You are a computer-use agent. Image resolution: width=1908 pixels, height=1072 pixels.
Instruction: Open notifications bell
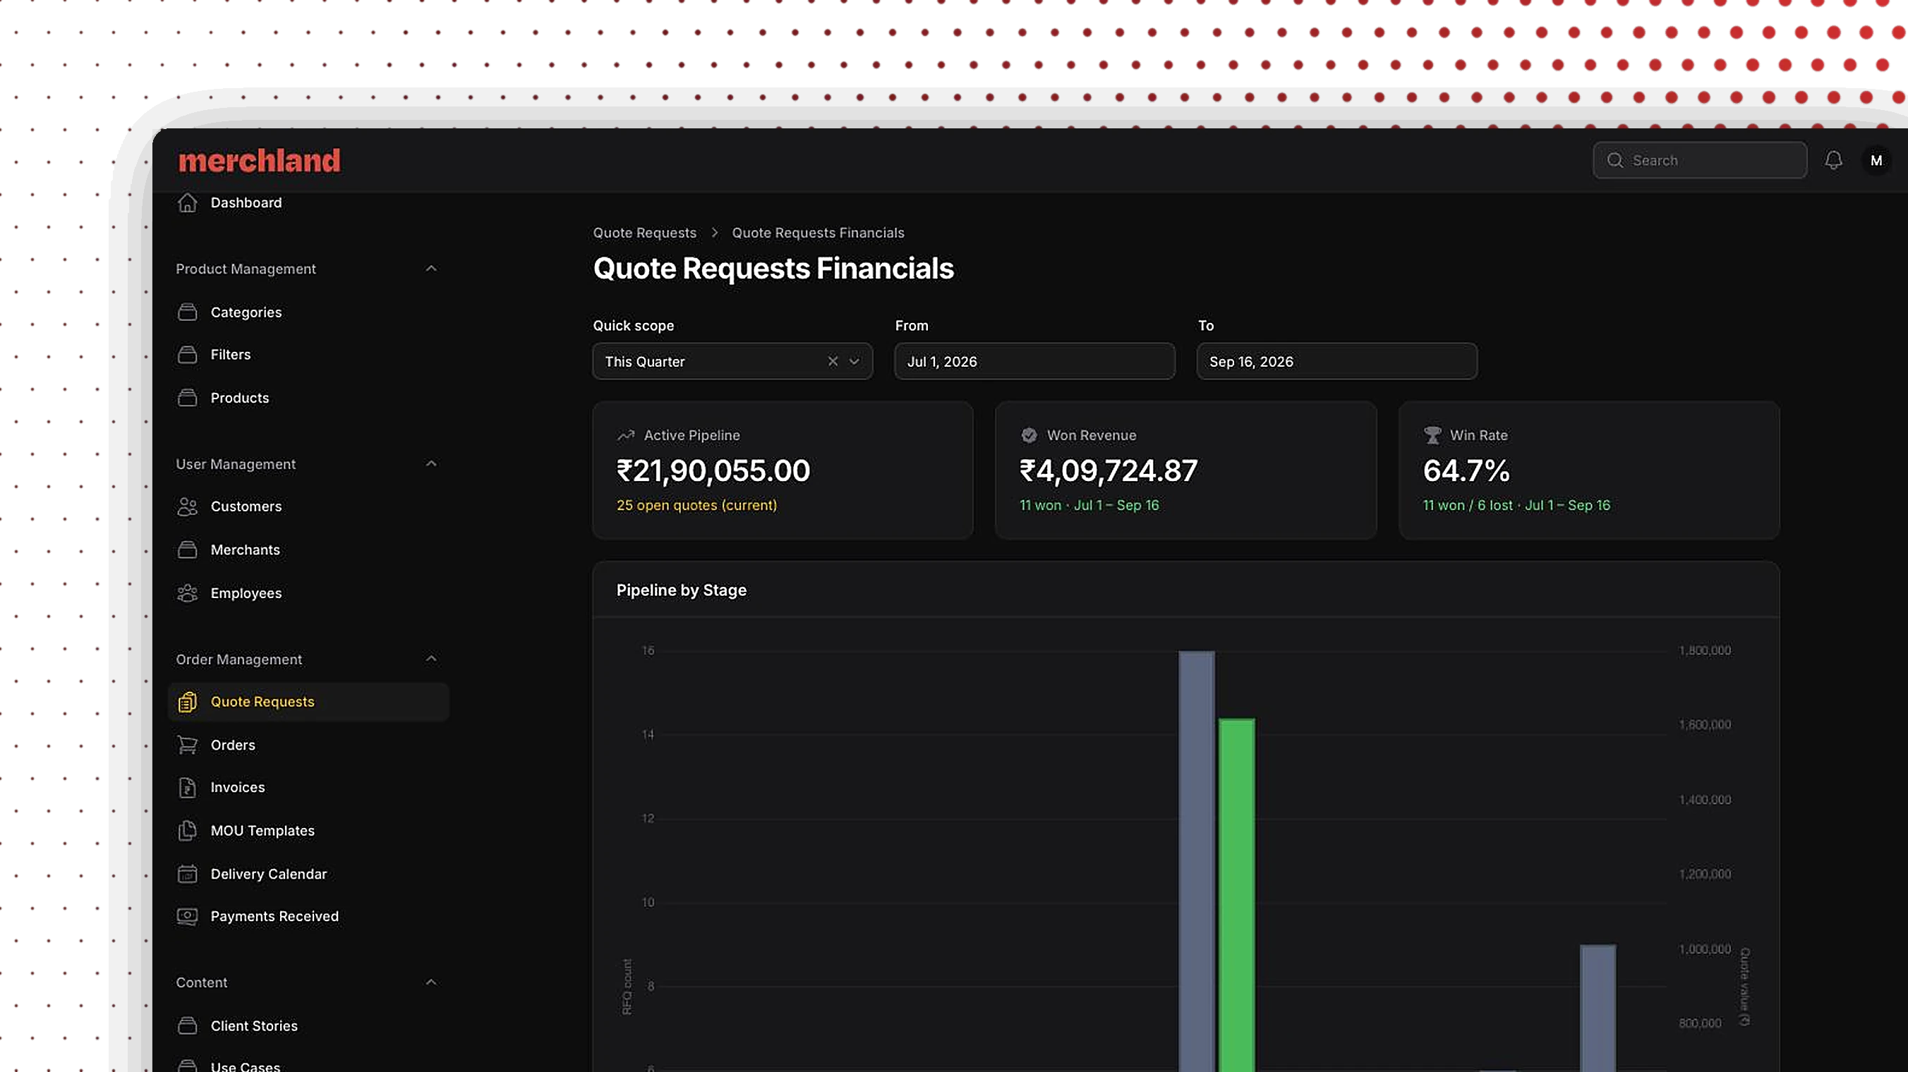coord(1833,160)
